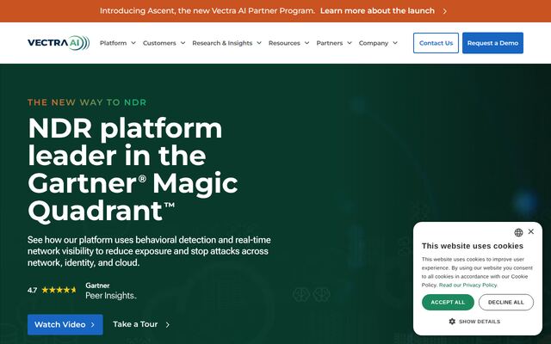The image size is (551, 344).
Task: Accept all cookies
Action: [448, 302]
